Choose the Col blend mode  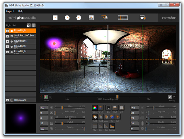coord(112,117)
